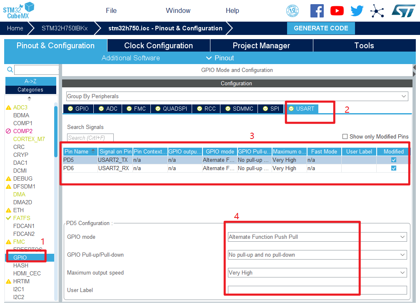Viewport: 420px width, 307px height.
Task: Toggle Modified checkbox for PD6 row
Action: coord(393,168)
